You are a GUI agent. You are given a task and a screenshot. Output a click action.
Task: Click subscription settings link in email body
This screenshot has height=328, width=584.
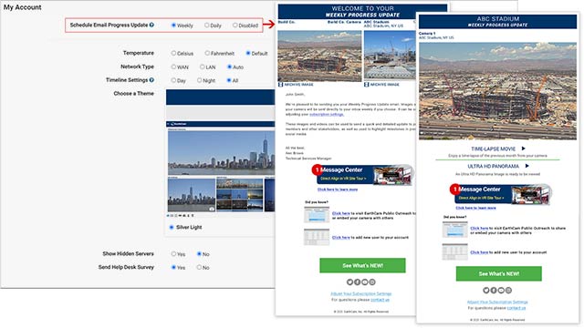click(327, 115)
